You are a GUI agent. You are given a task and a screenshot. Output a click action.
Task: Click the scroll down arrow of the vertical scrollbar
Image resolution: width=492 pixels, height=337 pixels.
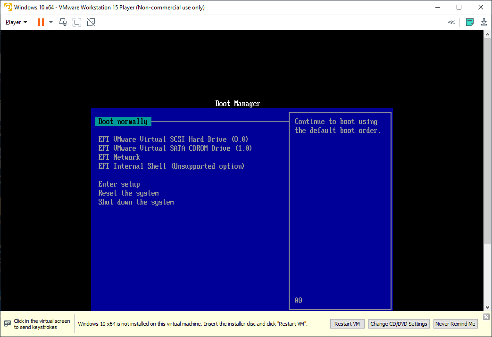coord(487,307)
